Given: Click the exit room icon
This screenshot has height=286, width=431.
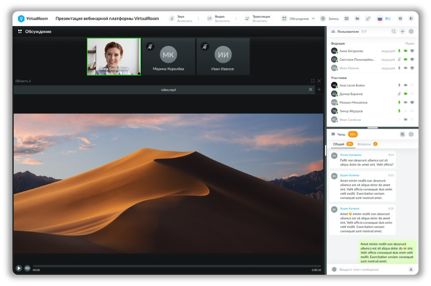Looking at the screenshot, I should 411,18.
